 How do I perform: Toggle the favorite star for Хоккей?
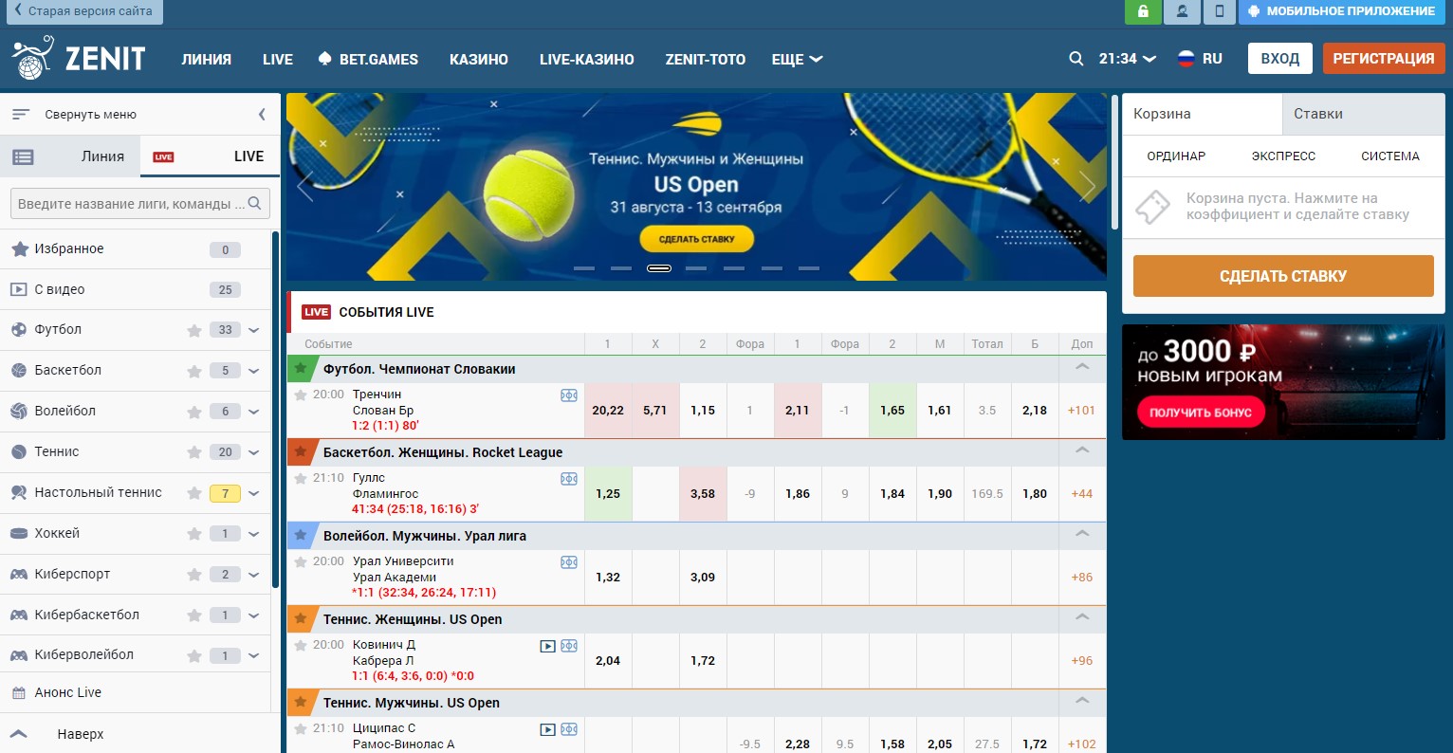194,535
